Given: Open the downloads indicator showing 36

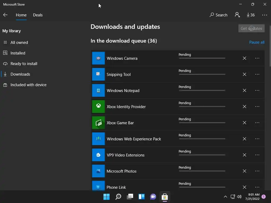Looking at the screenshot, I should (x=251, y=15).
